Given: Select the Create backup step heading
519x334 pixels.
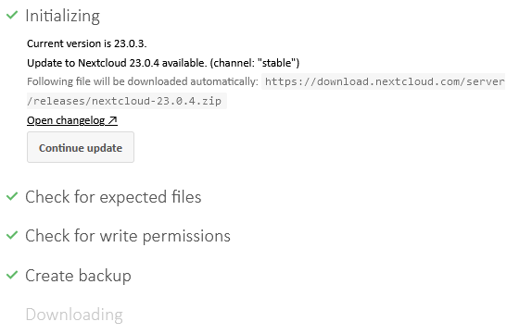Looking at the screenshot, I should (x=78, y=276).
